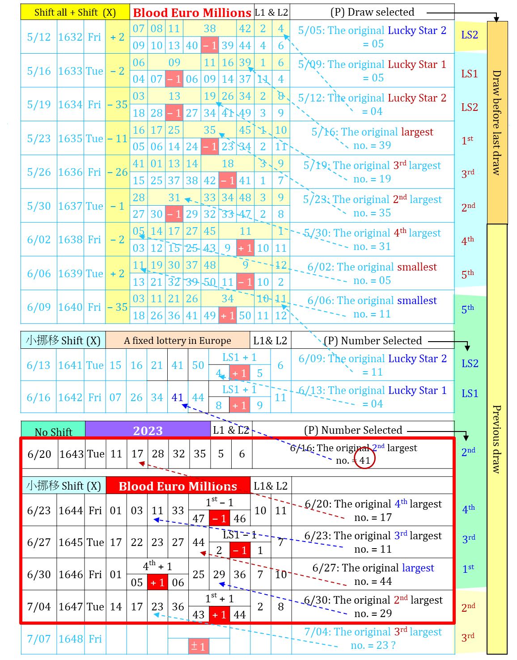Click the '1st – 1' label in 6/23 row
This screenshot has width=517, height=660.
[220, 502]
